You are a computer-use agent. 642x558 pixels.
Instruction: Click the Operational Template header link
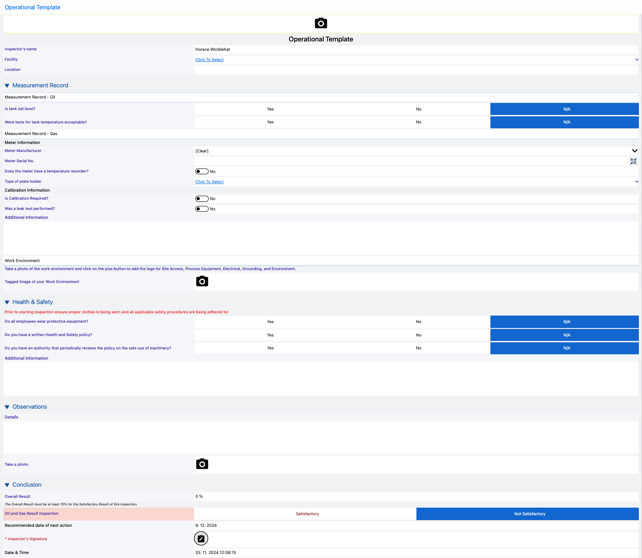[x=33, y=8]
